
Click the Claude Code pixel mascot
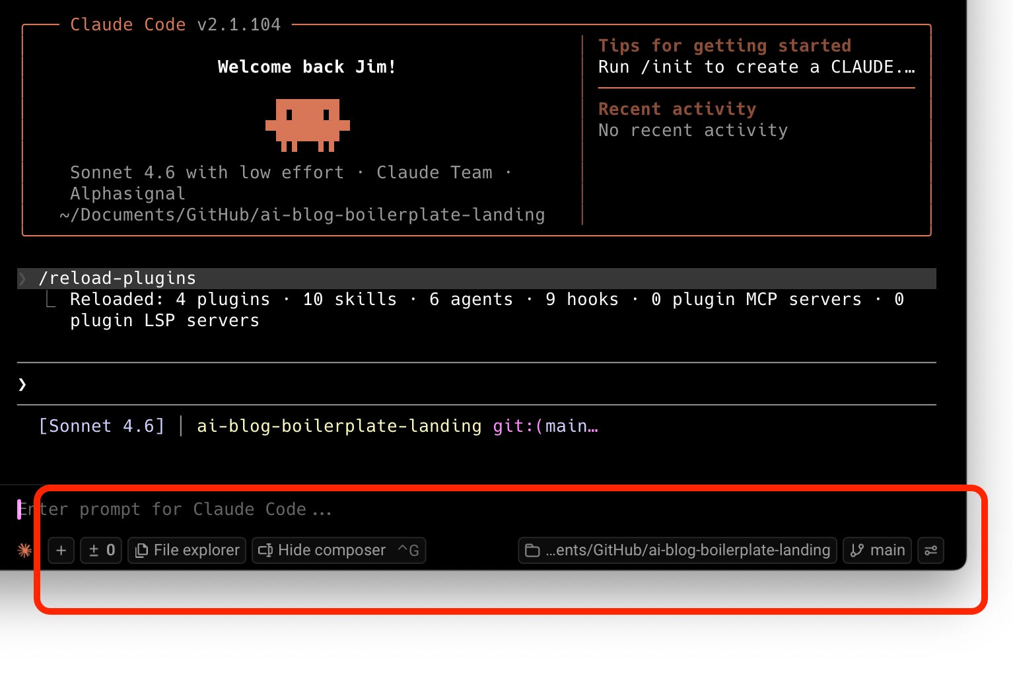pyautogui.click(x=308, y=125)
